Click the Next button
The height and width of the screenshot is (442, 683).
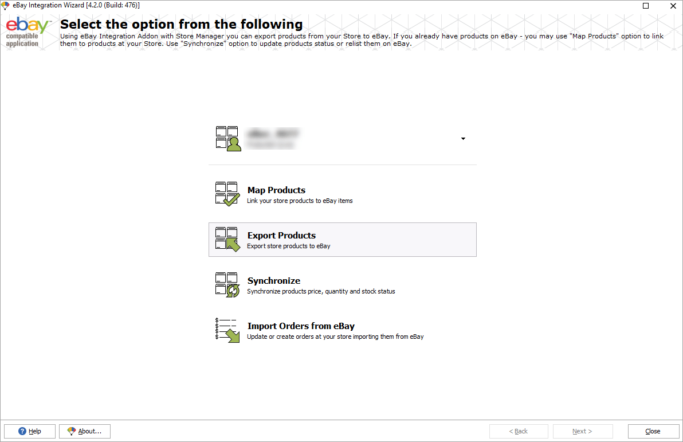[583, 431]
